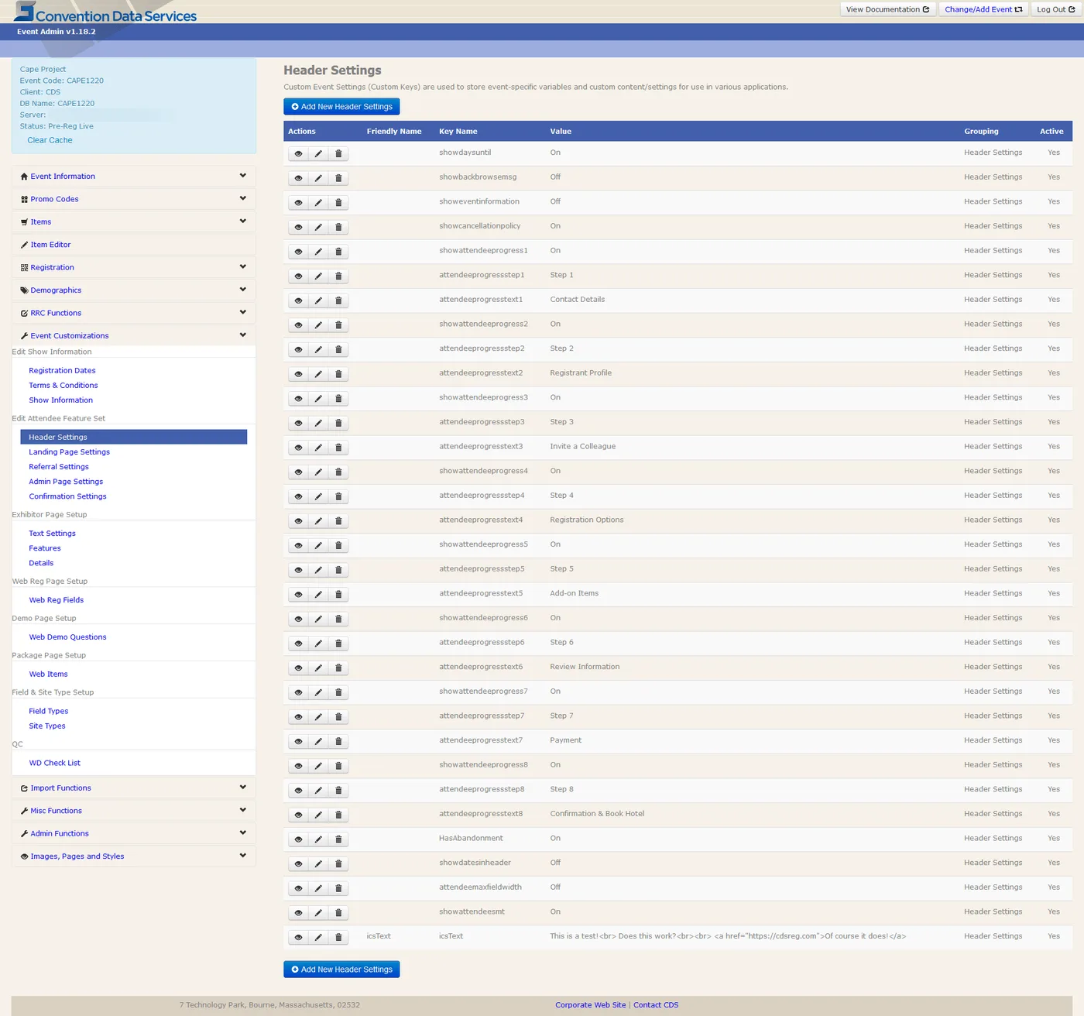Screen dimensions: 1084x1016
Task: Open Contact CDS footer link
Action: point(656,1005)
